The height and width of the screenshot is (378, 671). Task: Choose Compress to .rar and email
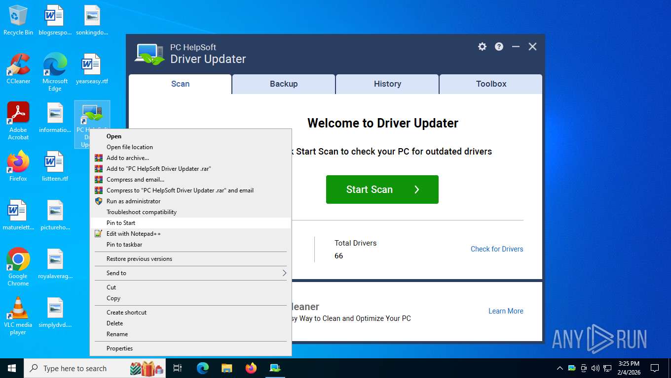(x=190, y=190)
